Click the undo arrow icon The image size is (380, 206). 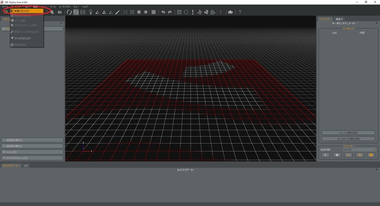pyautogui.click(x=163, y=12)
